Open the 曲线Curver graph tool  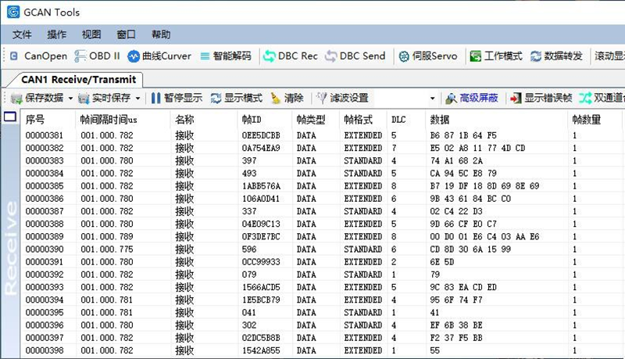(159, 56)
